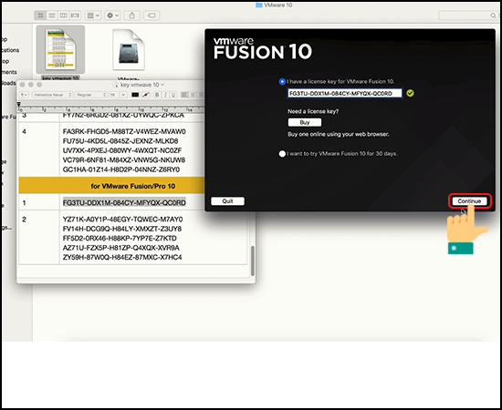Select the 30 days trial radio option
This screenshot has width=502, height=410.
point(282,154)
